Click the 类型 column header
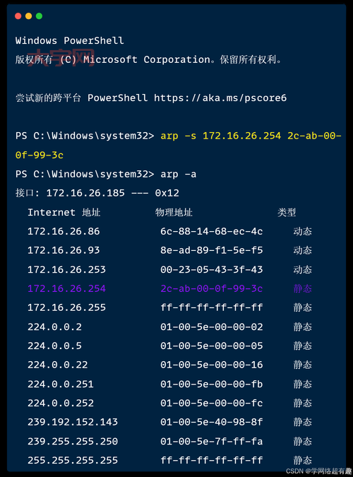Image resolution: width=353 pixels, height=477 pixels. pyautogui.click(x=287, y=212)
